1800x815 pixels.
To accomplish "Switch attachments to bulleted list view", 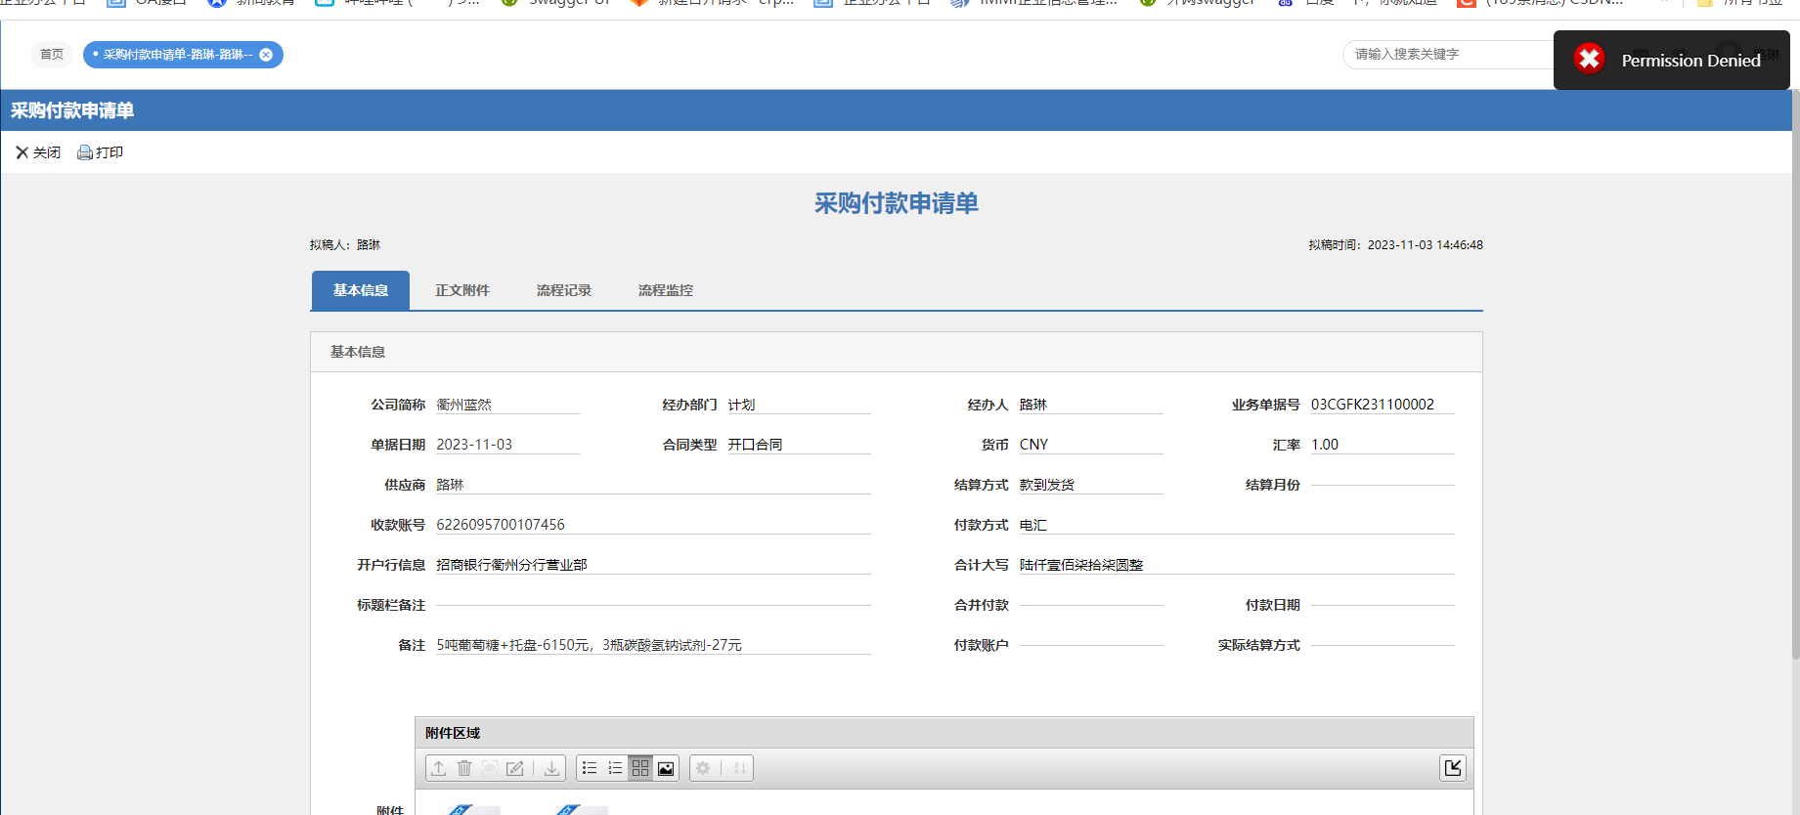I will [590, 768].
